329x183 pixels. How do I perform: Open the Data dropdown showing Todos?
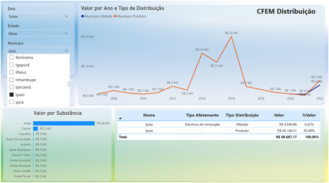(38, 16)
